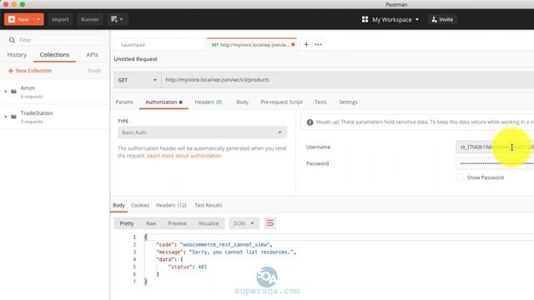
Task: Select the Pretty view
Action: coord(127,223)
